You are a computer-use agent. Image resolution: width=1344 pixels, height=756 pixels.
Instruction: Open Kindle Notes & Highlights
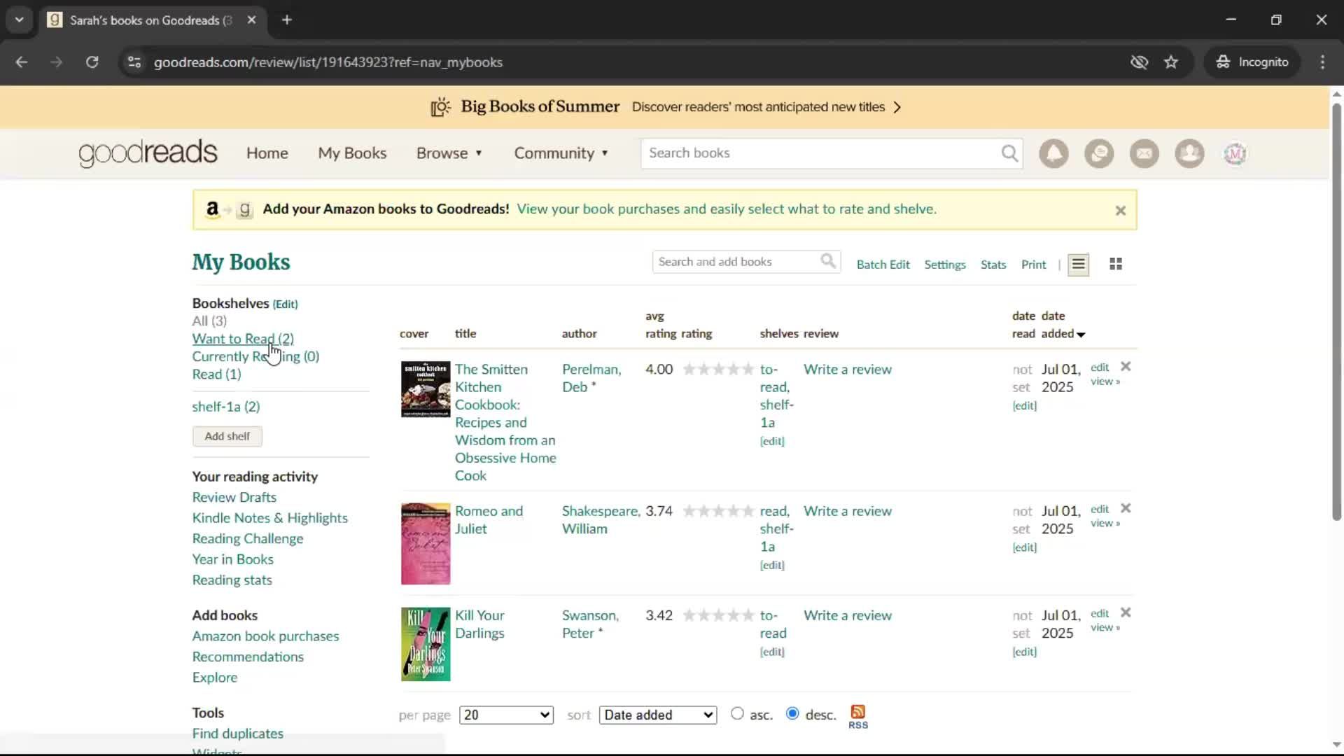269,518
